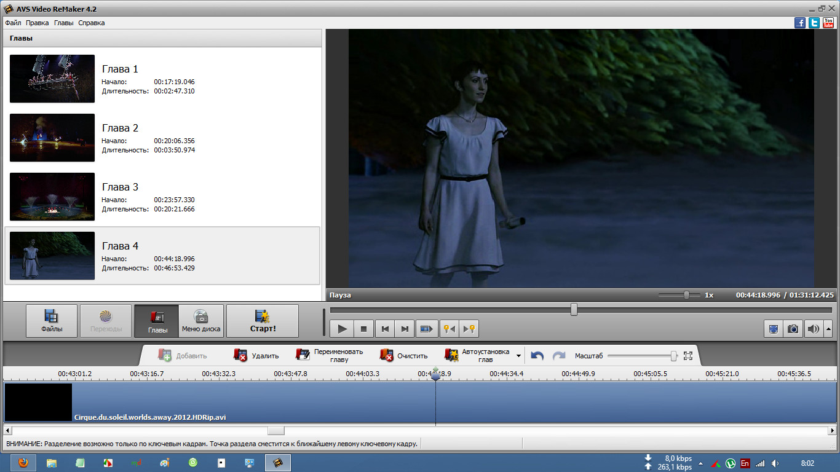Click the zoom-to-fit timeline icon
840x472 pixels.
(x=688, y=356)
